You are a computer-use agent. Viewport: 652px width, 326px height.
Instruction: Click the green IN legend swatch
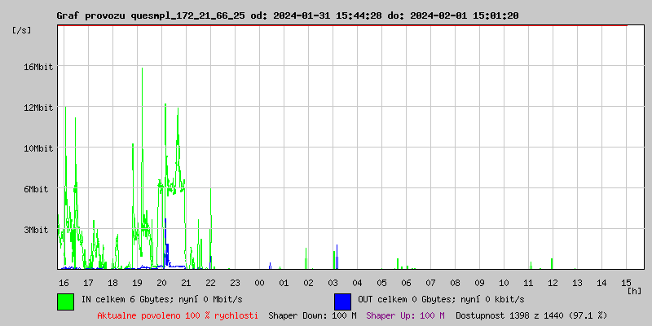65,301
